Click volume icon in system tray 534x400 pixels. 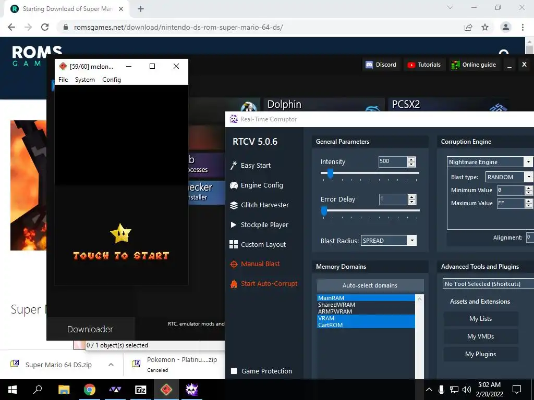[467, 390]
